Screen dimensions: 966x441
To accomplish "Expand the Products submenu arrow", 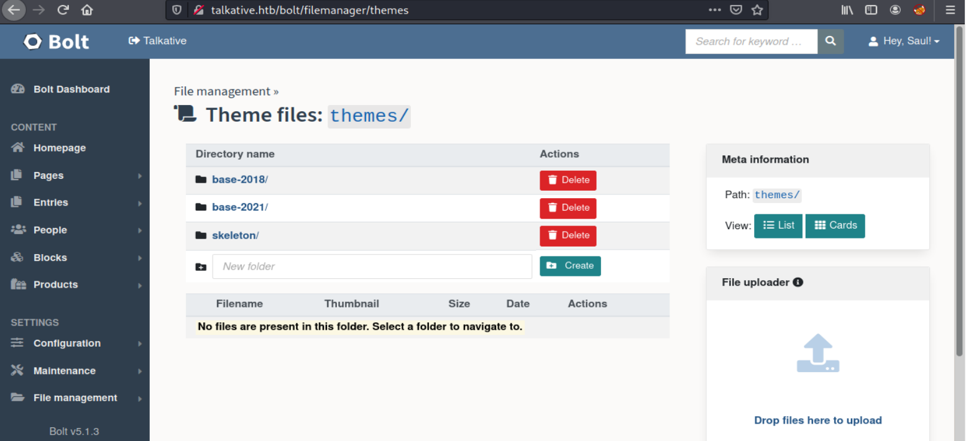I will [140, 285].
